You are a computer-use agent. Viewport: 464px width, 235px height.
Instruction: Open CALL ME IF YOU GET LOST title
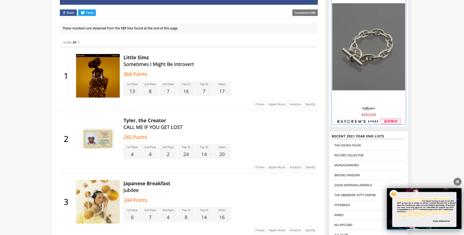pyautogui.click(x=153, y=127)
